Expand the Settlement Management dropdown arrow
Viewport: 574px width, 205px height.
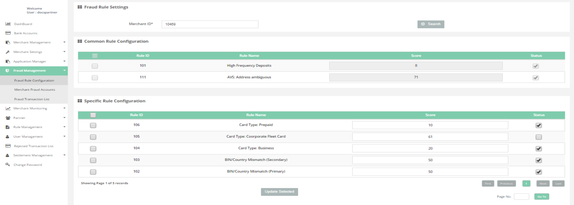64,155
